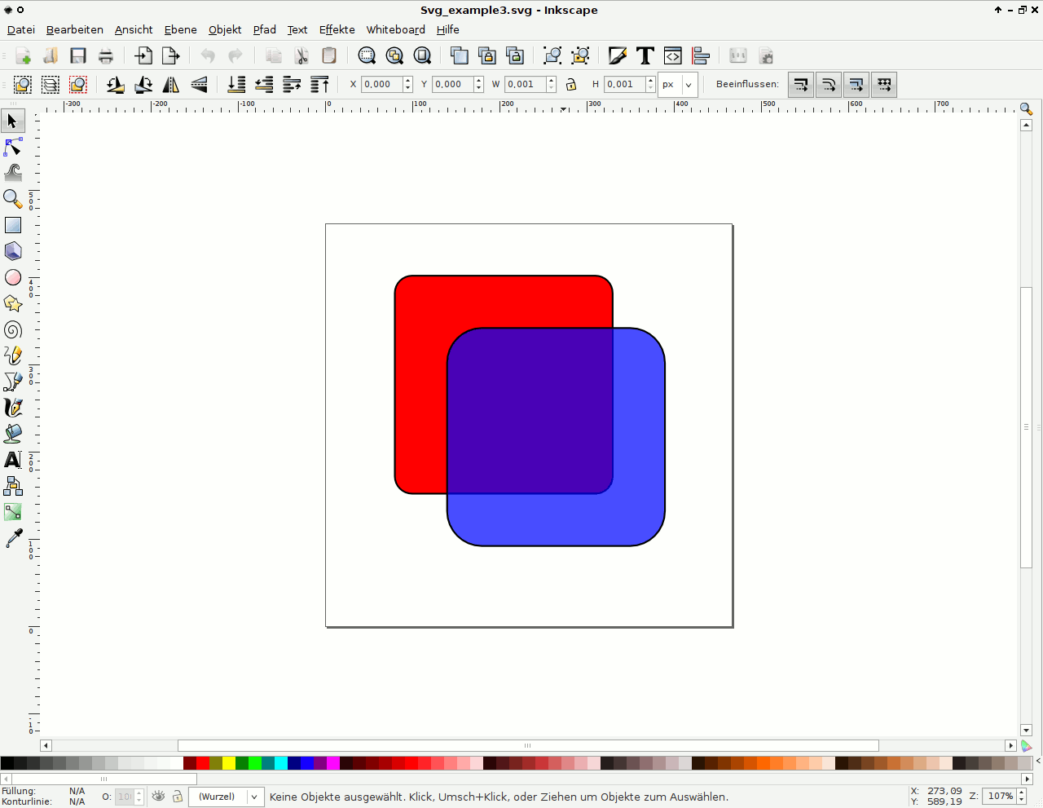Select the Zoom magnifier tool in toolbox
This screenshot has height=808, width=1043.
pos(12,199)
